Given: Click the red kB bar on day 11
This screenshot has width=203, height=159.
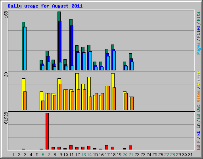Looking at the screenshot, I should pos(71,147).
